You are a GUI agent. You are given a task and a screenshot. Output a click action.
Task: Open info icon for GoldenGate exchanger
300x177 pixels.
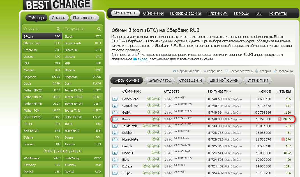(115, 99)
